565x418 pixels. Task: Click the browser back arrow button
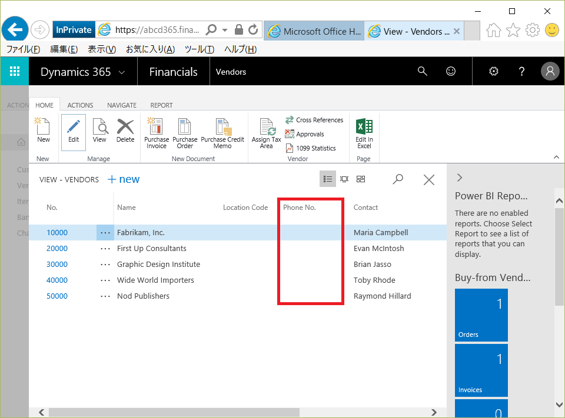tap(15, 29)
